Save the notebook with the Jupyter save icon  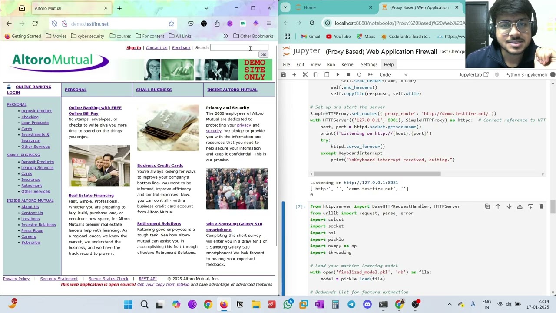coord(283,75)
